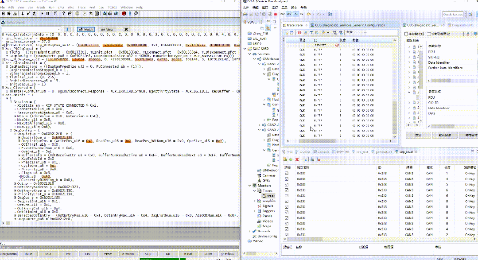Toggle checkbox for 0x333 row with length 1
This screenshot has height=260, width=478.
click(x=287, y=174)
